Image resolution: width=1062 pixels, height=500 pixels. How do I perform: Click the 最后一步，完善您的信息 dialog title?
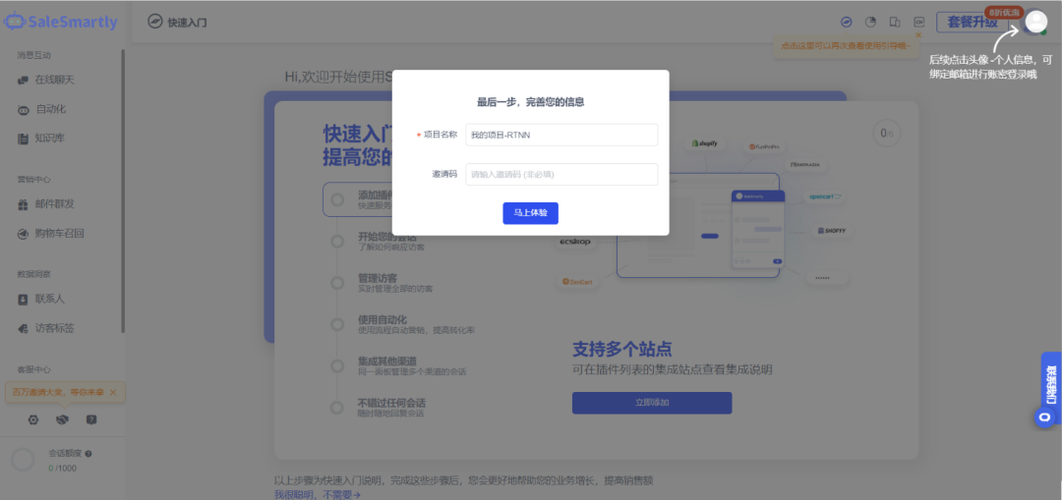(530, 102)
